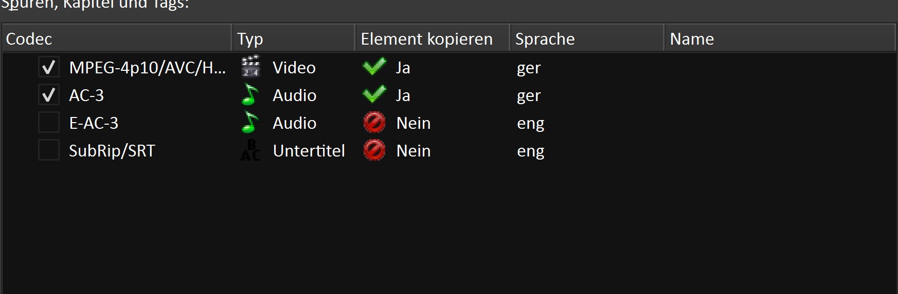Sort tracks by the Codec column header
Viewport: 898px width, 294px height.
click(116, 39)
